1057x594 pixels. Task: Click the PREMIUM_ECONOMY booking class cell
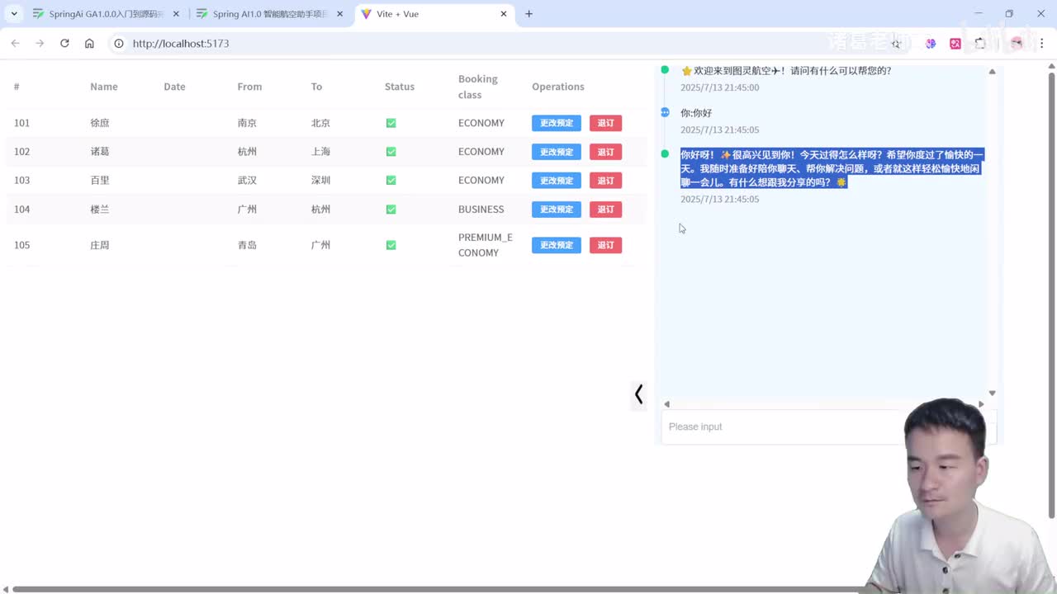tap(486, 245)
